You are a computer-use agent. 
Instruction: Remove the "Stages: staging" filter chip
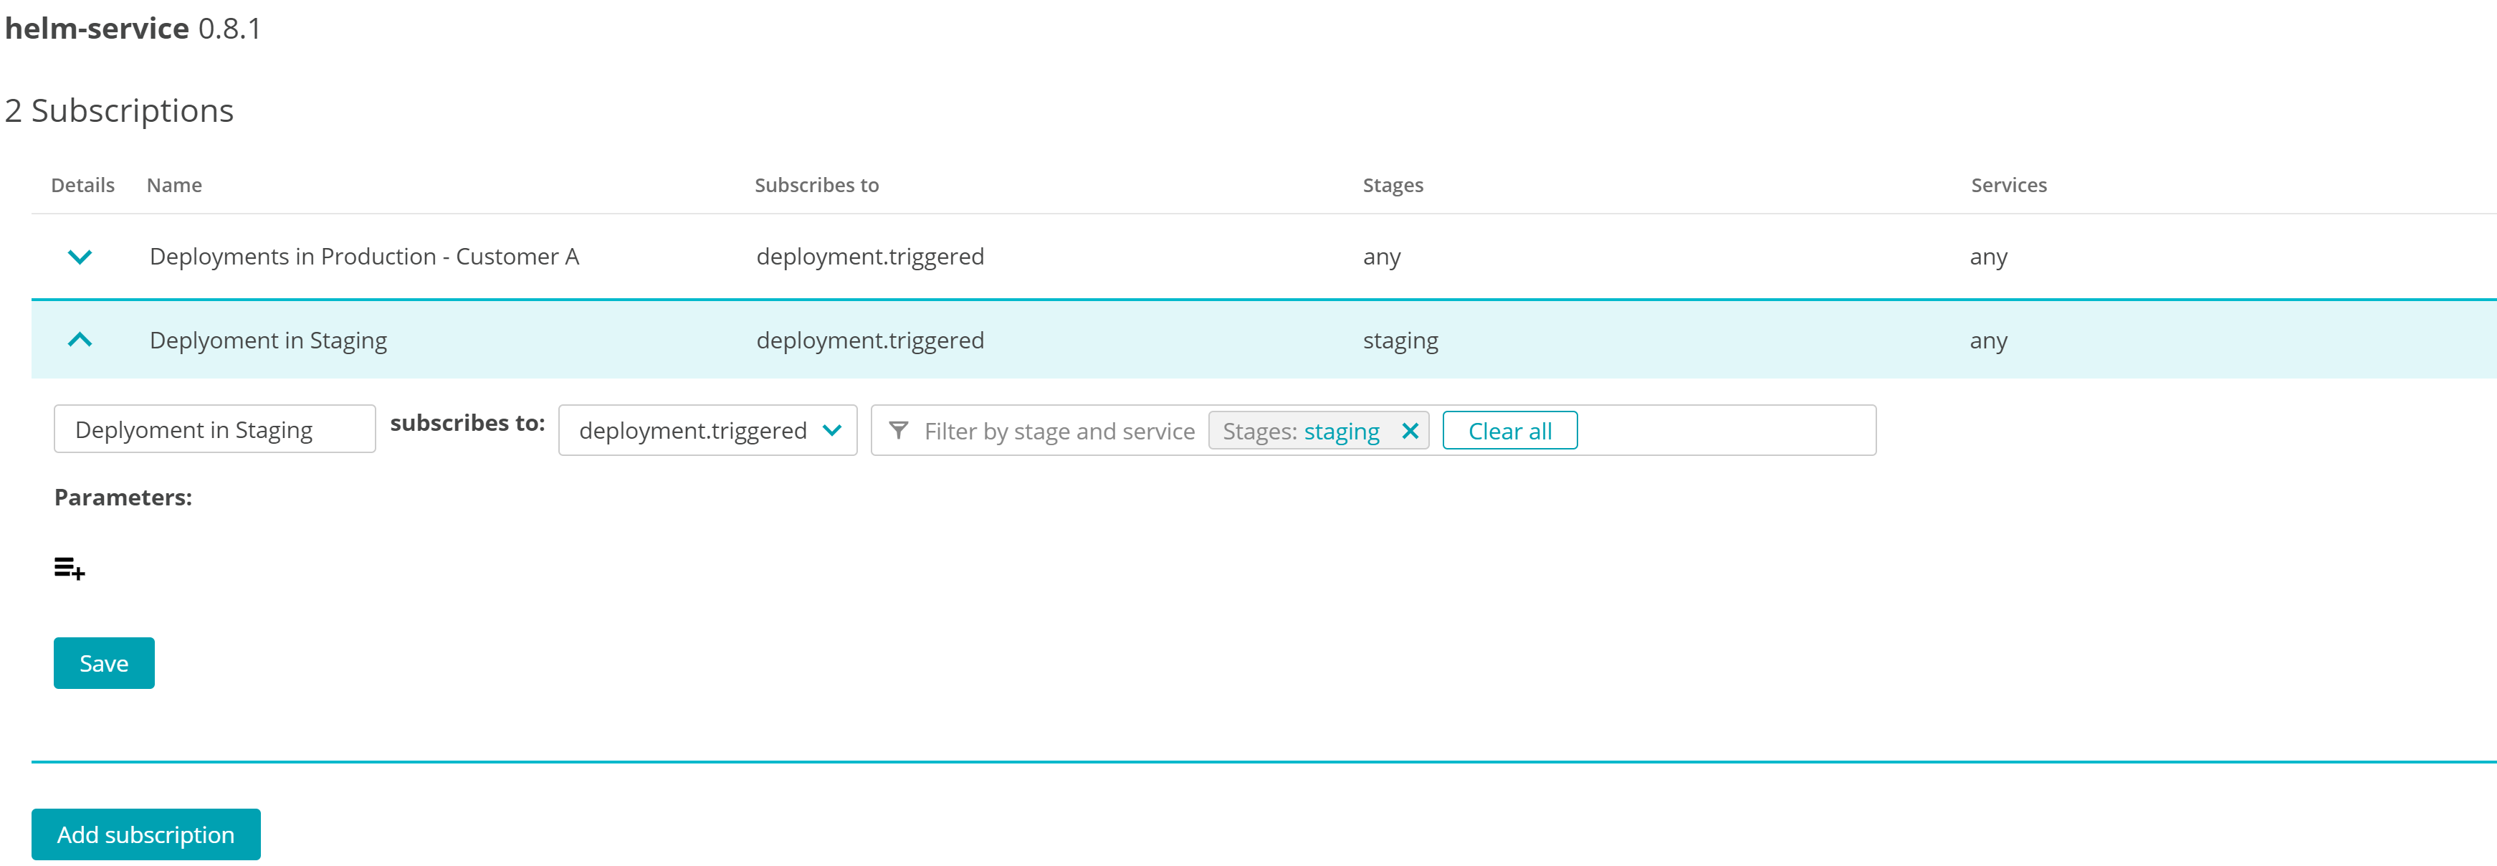[1411, 431]
